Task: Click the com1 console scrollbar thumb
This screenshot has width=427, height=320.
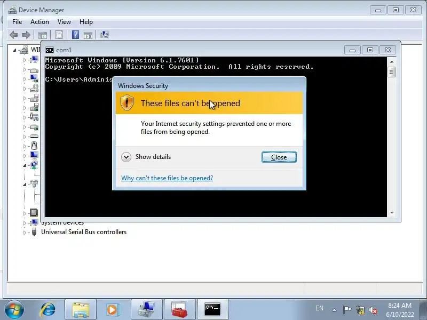Action: pyautogui.click(x=392, y=72)
